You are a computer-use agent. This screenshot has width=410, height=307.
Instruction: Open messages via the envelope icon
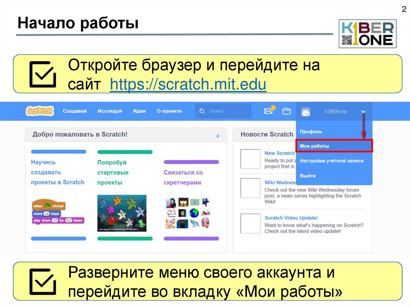click(x=267, y=111)
